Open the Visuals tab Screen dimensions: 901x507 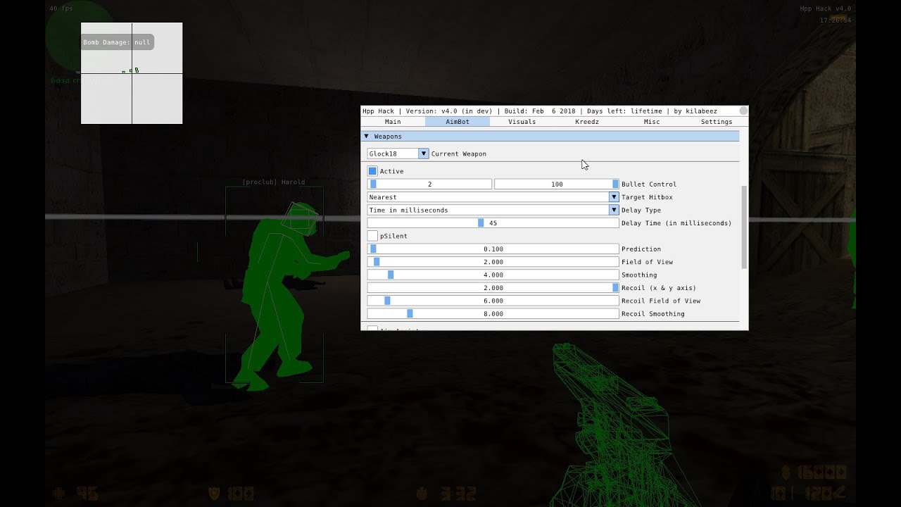pyautogui.click(x=522, y=122)
